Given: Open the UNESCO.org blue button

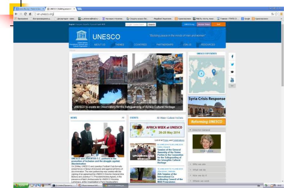Looking at the screenshot, I should coord(189,24).
